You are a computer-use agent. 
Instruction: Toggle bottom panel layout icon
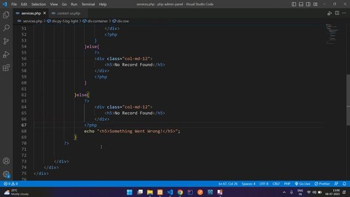point(301,4)
